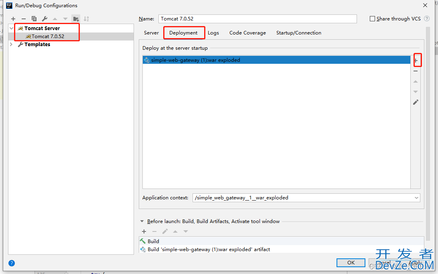
Task: Open help for Share through VCS
Action: click(x=427, y=19)
